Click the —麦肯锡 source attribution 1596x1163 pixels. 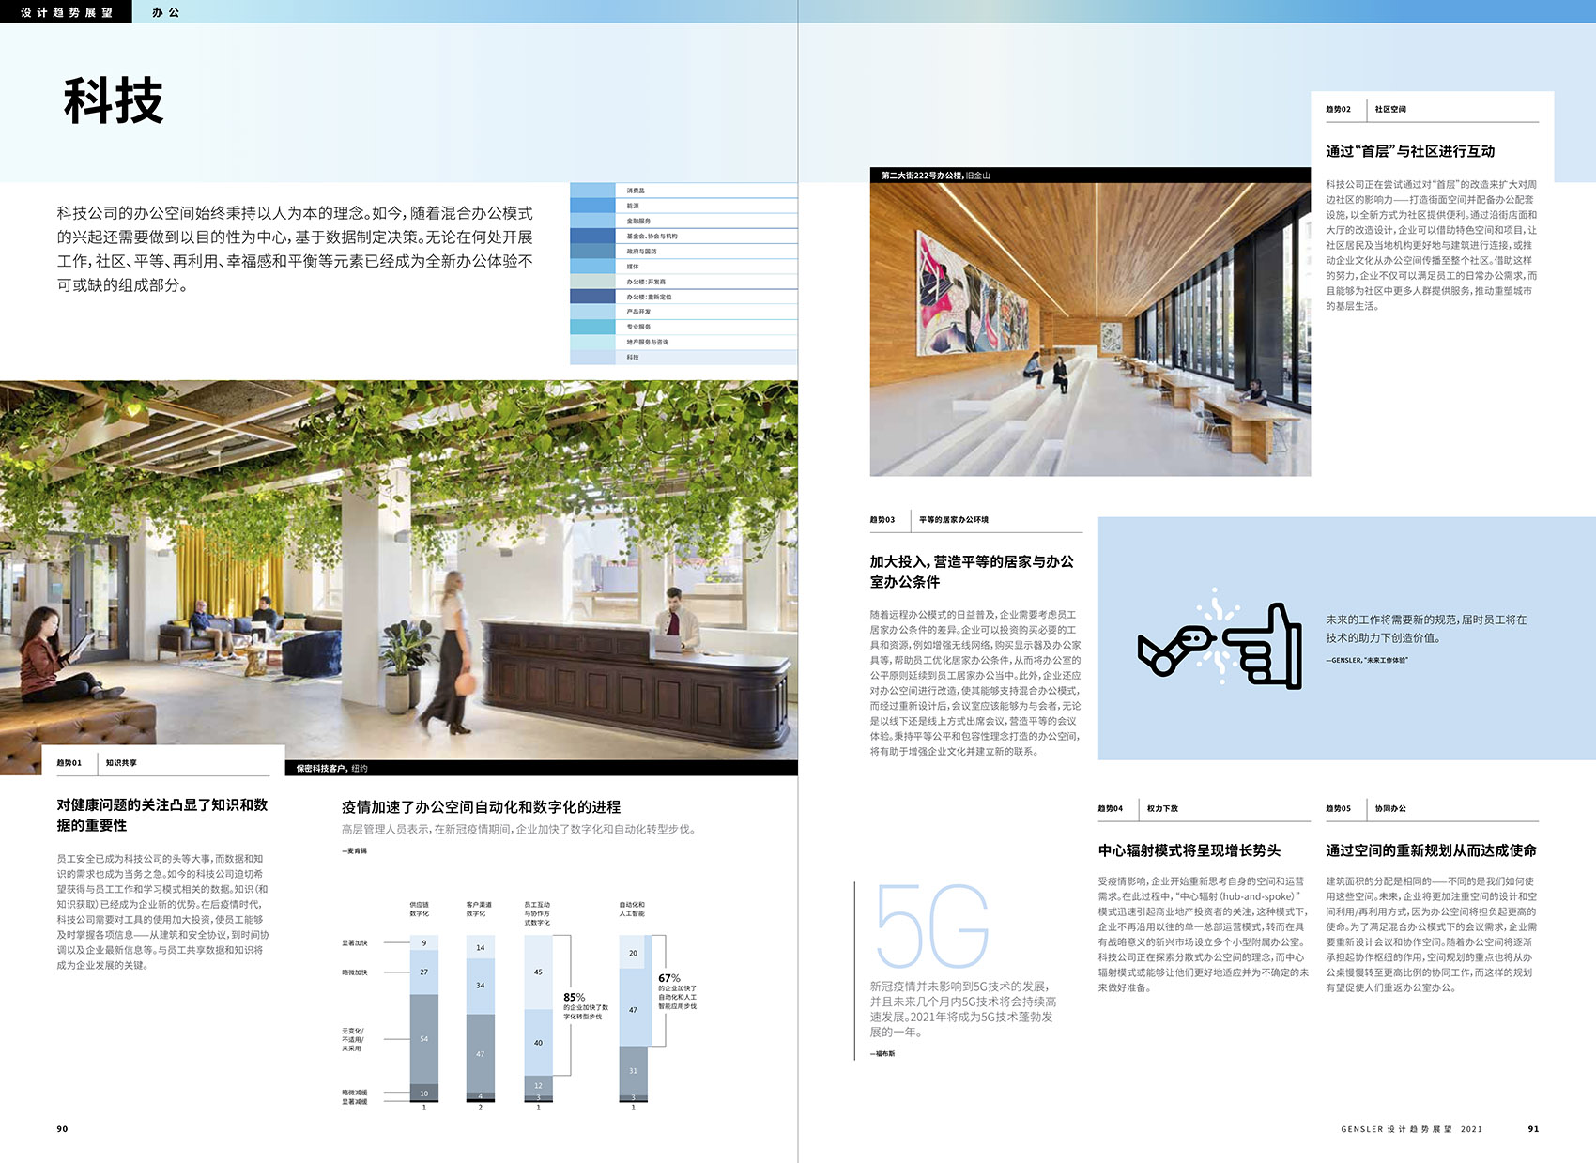click(354, 850)
